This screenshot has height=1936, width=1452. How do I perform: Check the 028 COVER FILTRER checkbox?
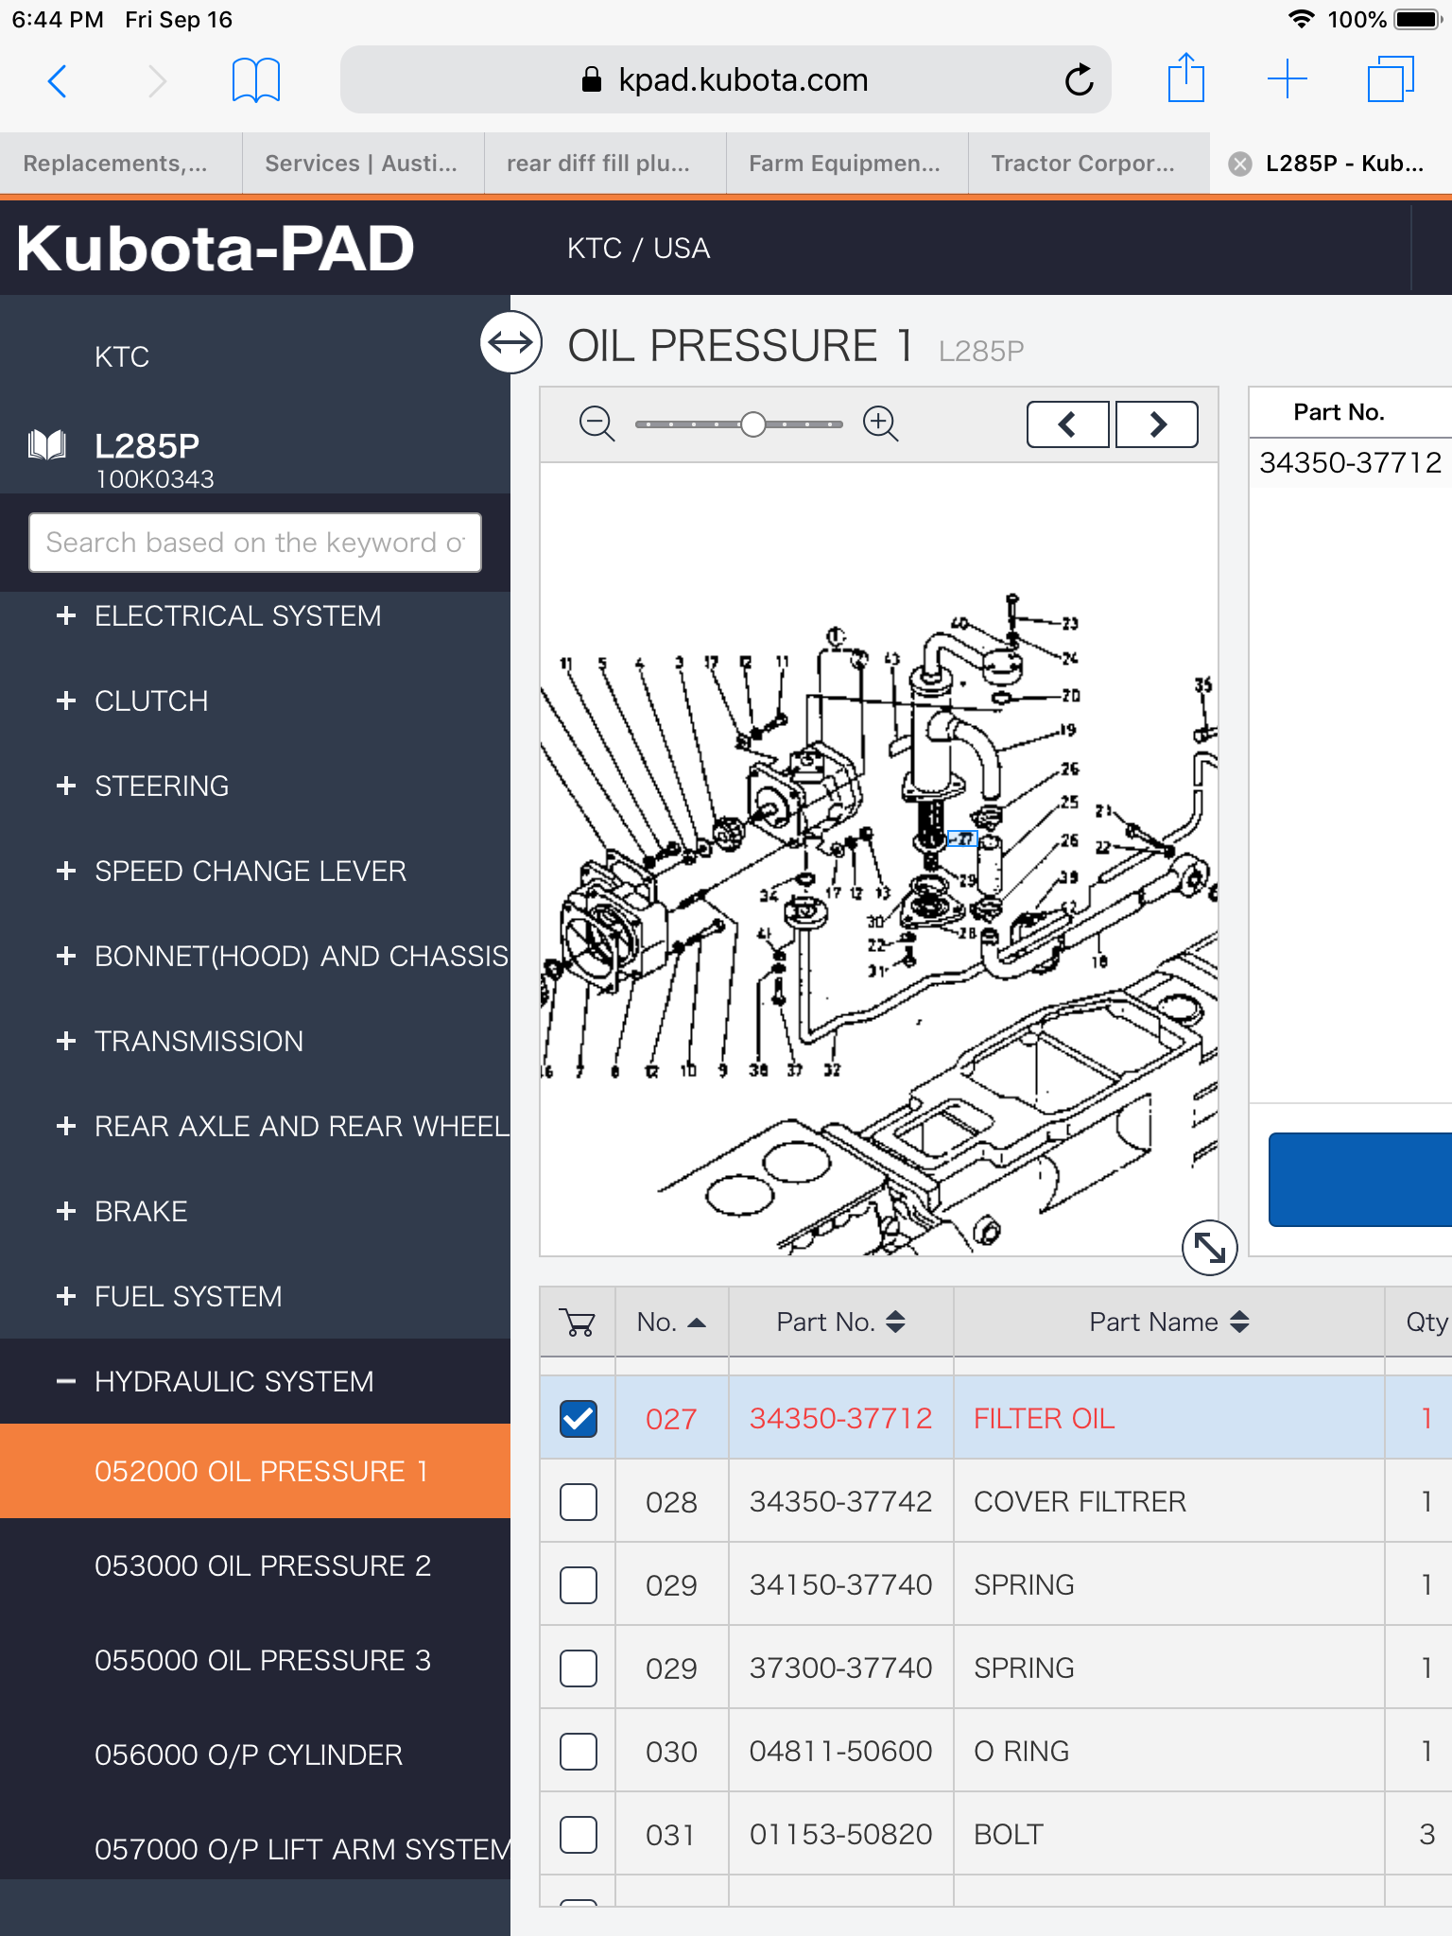(578, 1501)
